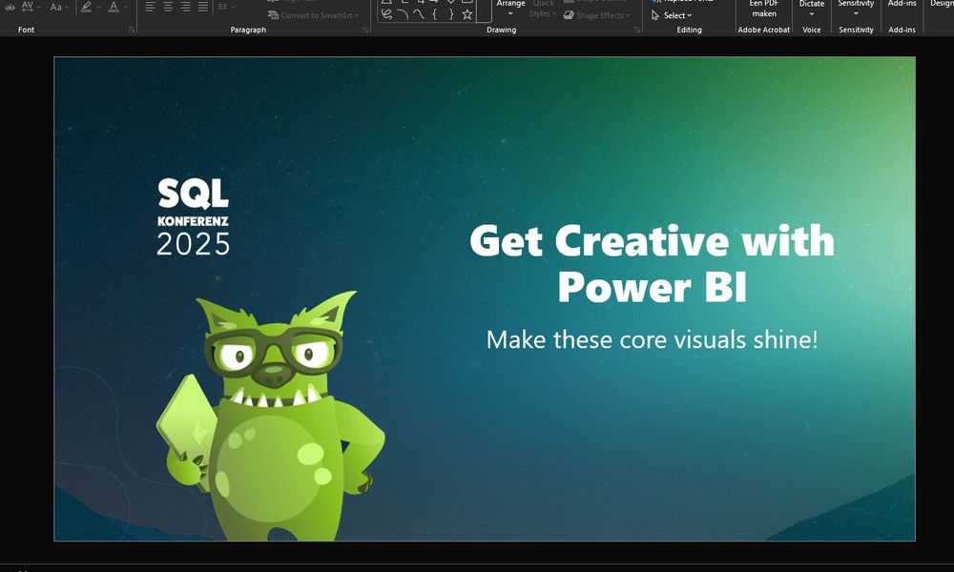Open the Arrange dropdown

pos(510,9)
